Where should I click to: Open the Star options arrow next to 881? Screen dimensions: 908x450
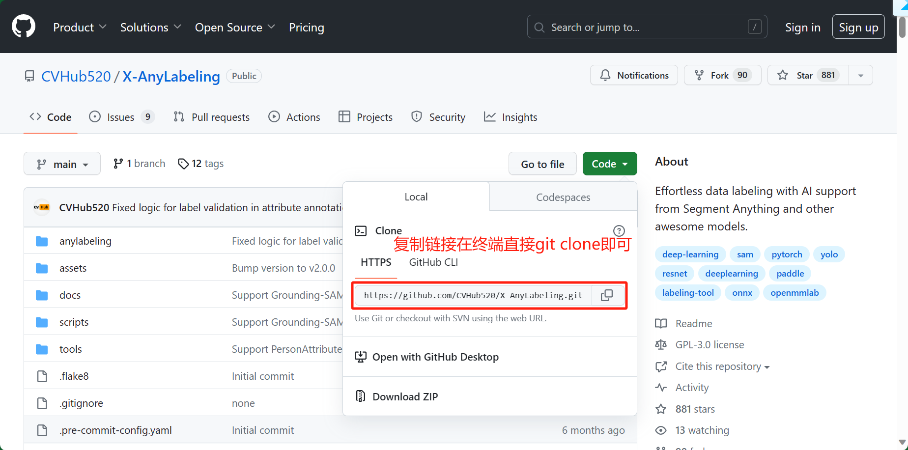point(860,75)
